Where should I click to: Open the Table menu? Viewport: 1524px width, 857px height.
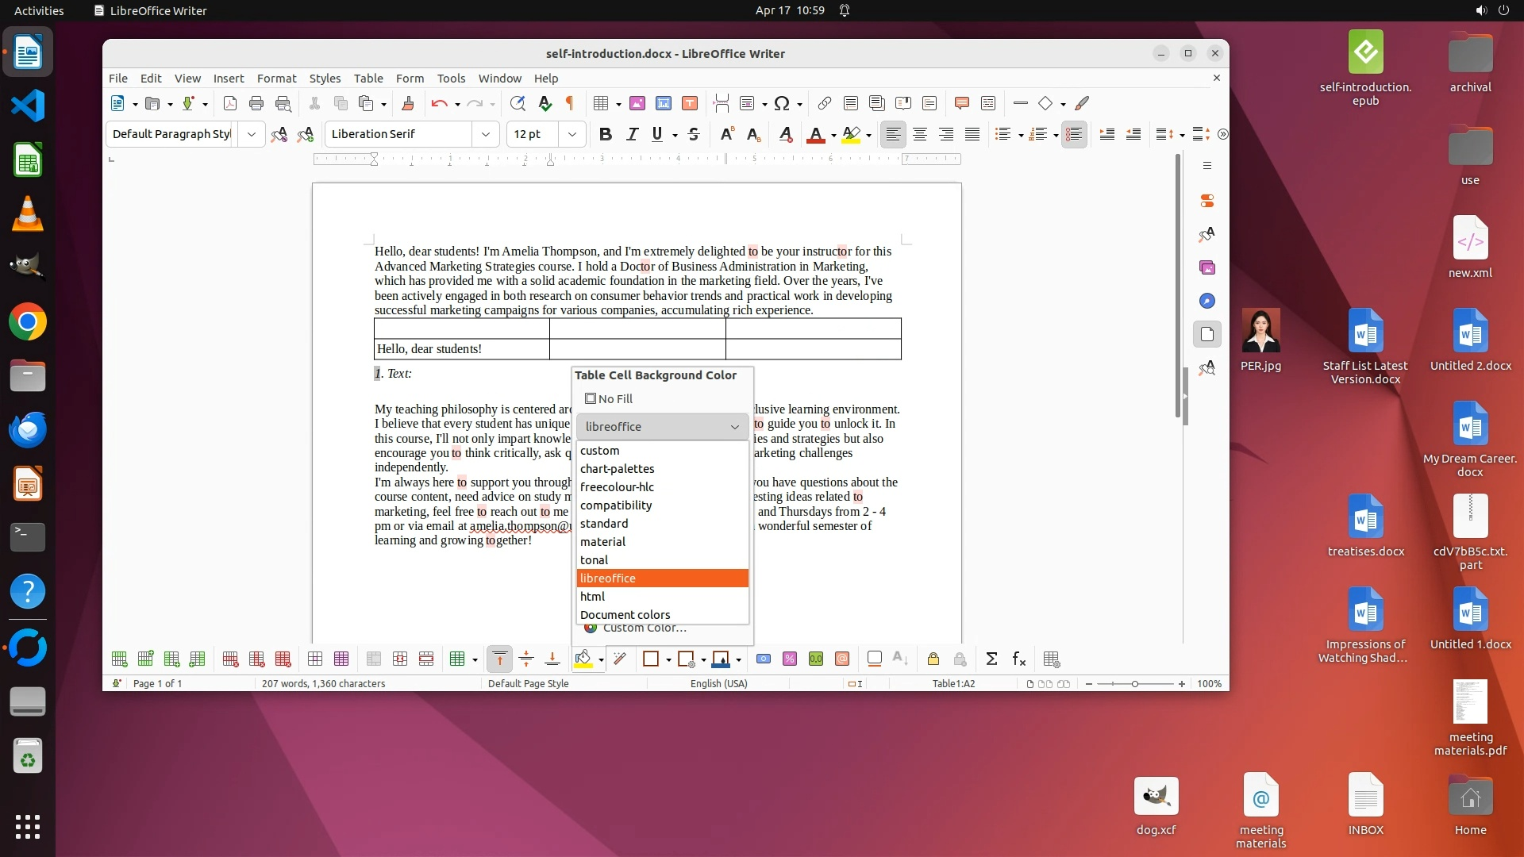coord(368,78)
